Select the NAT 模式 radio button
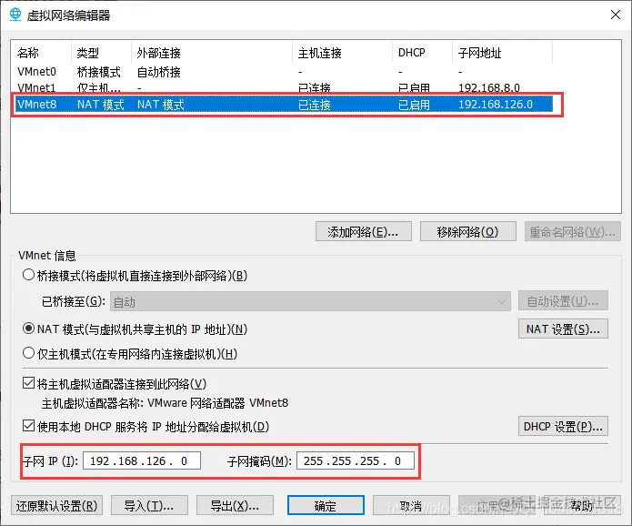Viewport: 632px width, 526px height. coord(28,329)
